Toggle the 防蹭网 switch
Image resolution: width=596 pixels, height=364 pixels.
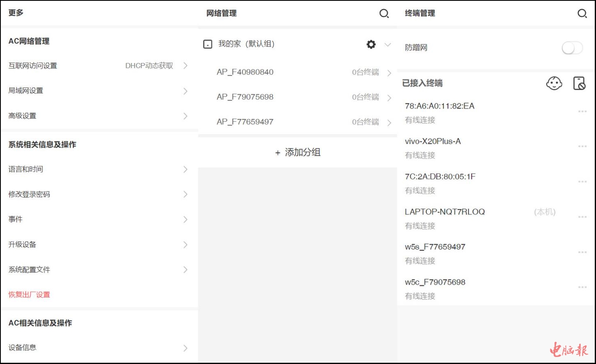[x=572, y=48]
